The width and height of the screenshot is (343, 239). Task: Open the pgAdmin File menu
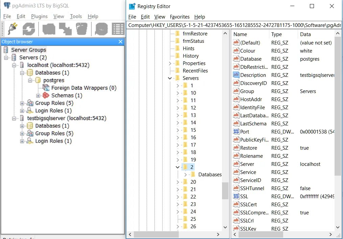coord(7,17)
